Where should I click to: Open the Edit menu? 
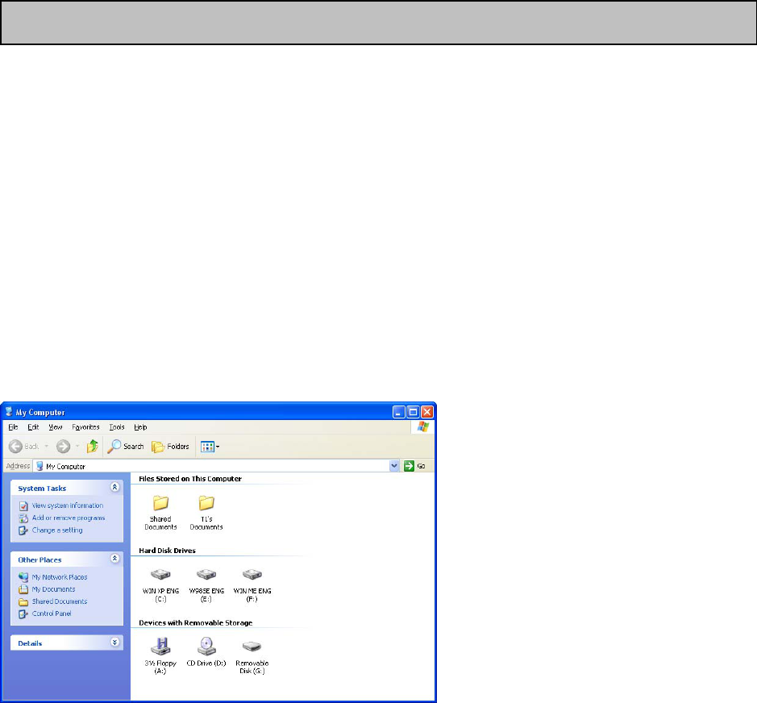tap(33, 427)
